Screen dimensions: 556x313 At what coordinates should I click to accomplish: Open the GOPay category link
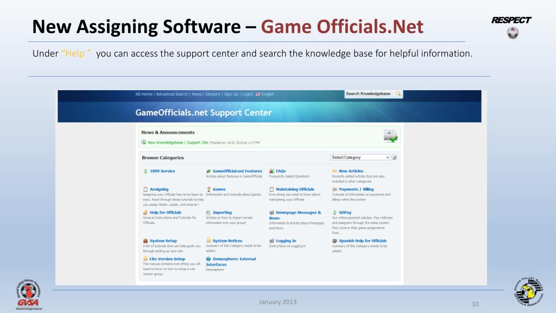click(345, 212)
